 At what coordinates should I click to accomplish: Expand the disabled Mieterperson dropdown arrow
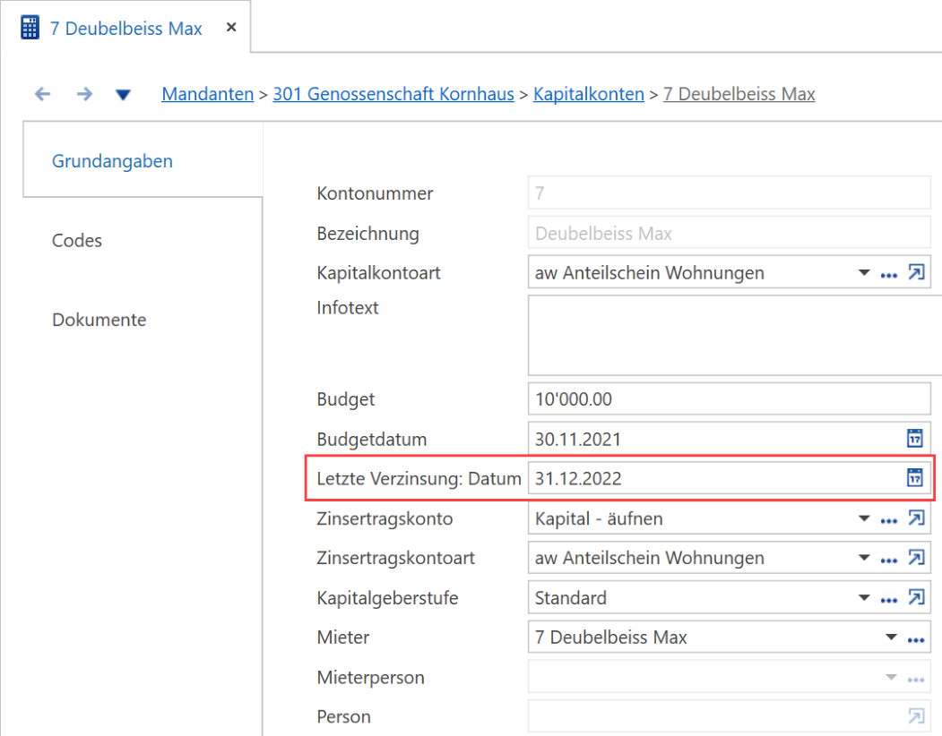pos(892,677)
